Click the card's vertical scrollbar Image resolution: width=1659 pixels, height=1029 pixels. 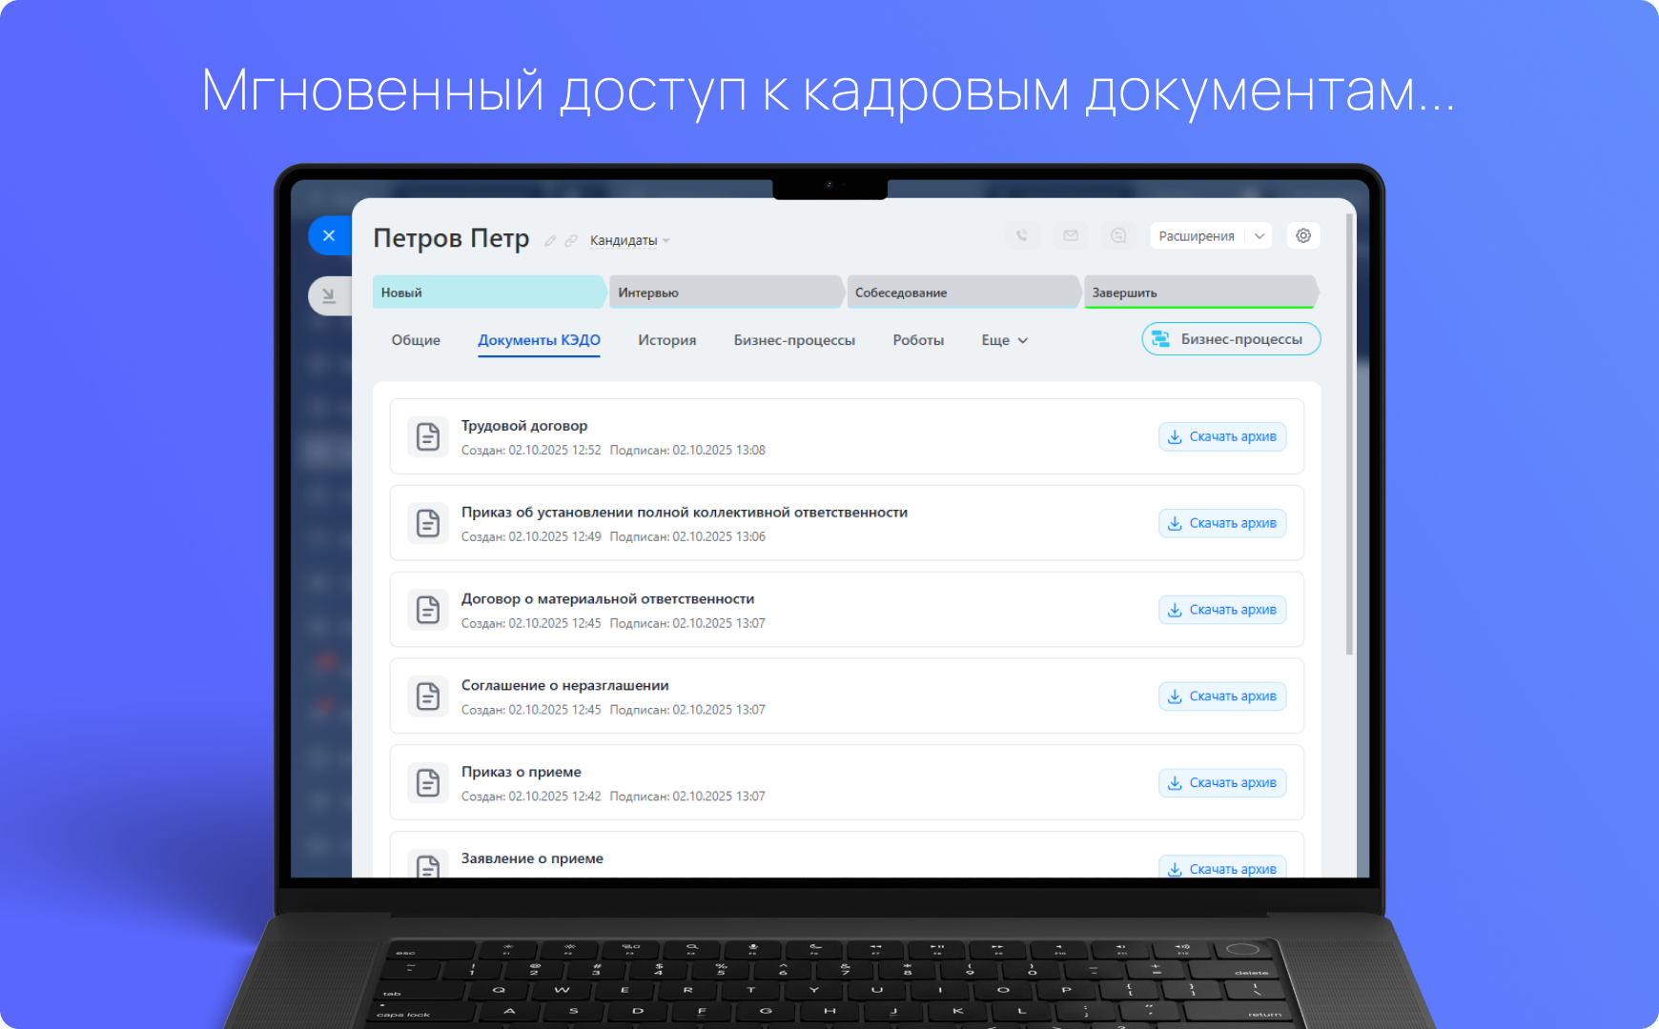(1349, 435)
